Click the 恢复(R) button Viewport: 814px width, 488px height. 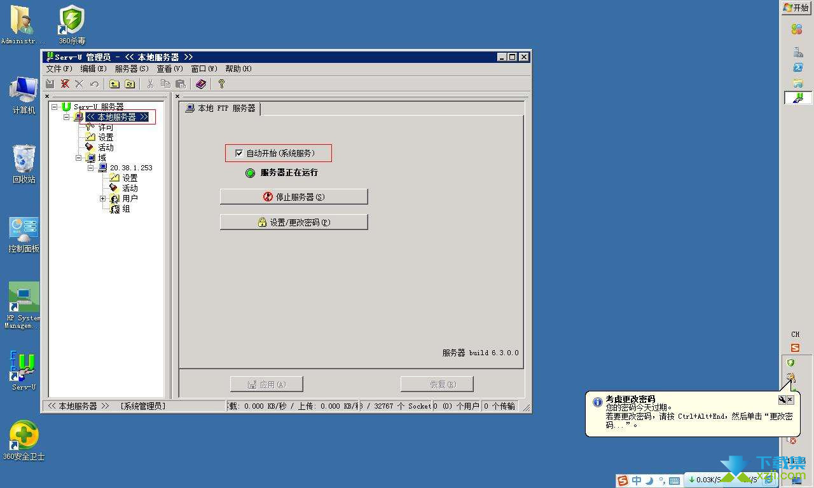pos(437,384)
